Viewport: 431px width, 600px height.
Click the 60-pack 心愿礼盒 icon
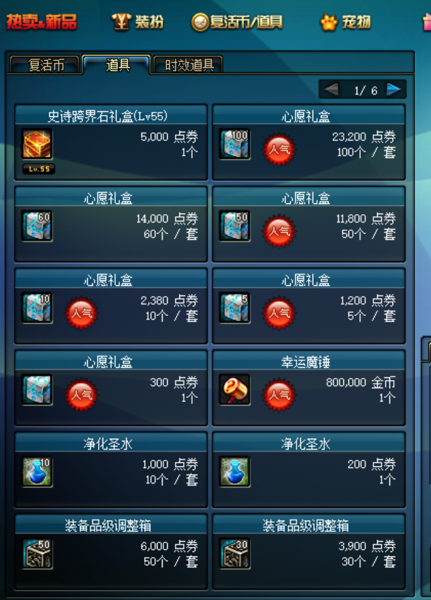click(37, 226)
